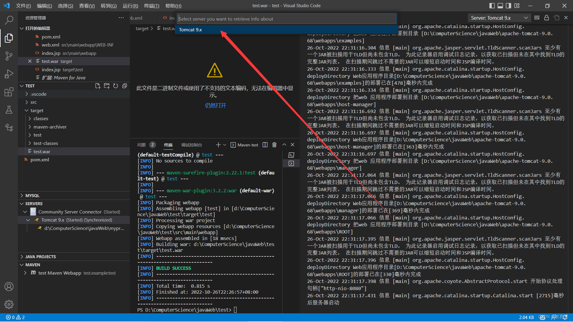Expand the maven-archiver folder
The width and height of the screenshot is (573, 322).
click(30, 127)
